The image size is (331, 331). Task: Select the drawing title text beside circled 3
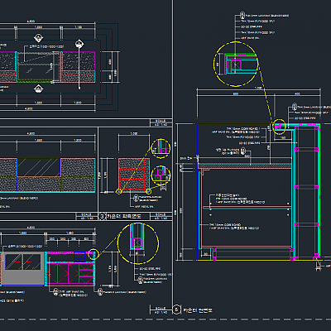coord(124,216)
